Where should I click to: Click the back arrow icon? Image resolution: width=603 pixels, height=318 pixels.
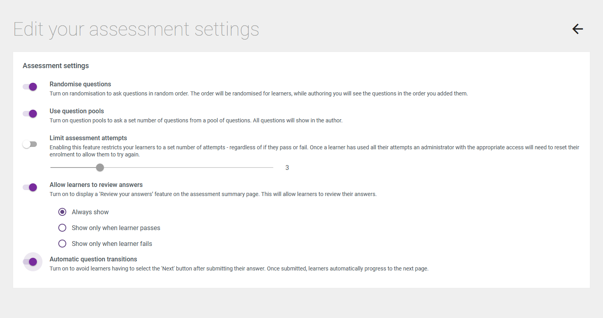pos(578,29)
